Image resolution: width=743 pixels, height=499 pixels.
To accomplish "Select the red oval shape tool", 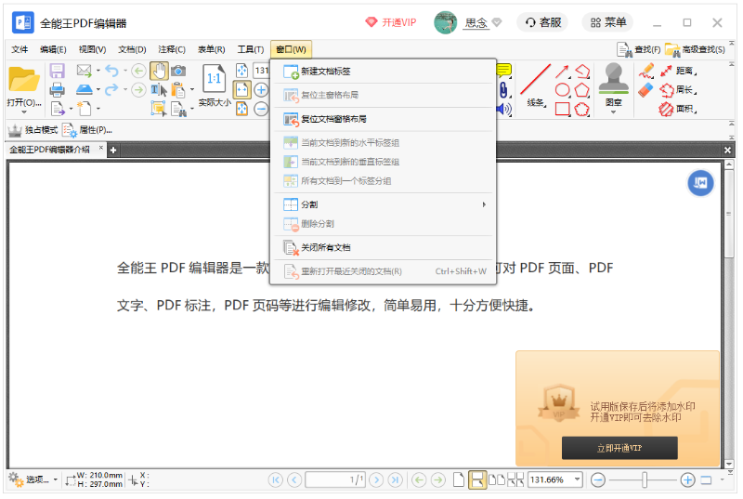I will [x=562, y=90].
